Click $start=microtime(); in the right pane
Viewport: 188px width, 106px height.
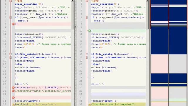tap(105, 34)
